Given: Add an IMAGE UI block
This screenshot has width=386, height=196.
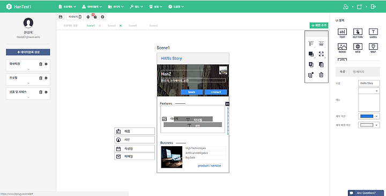Looking at the screenshot, I should pos(342,48).
